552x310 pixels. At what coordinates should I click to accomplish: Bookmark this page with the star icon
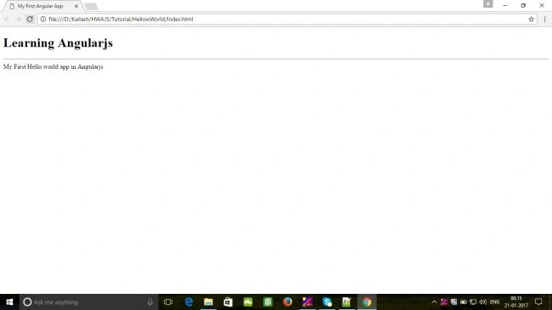tap(532, 19)
